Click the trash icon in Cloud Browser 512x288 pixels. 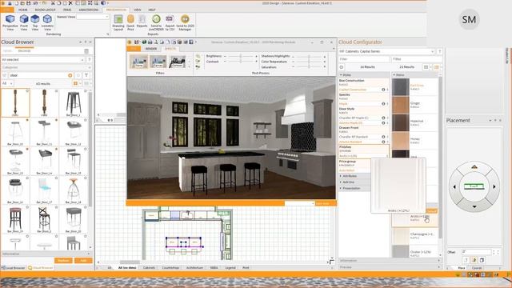pyautogui.click(x=86, y=51)
